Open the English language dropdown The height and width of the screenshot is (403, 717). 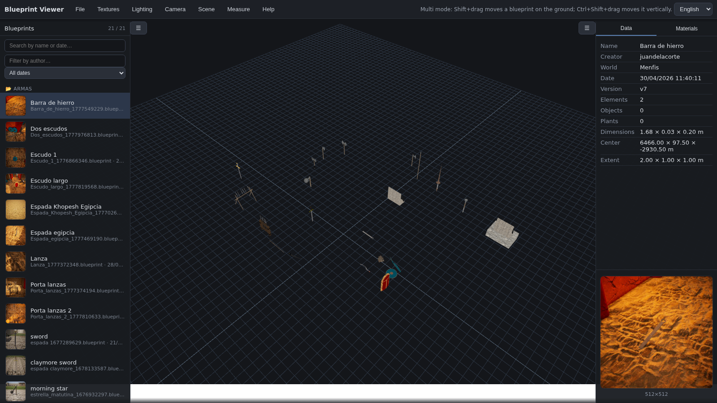693,9
